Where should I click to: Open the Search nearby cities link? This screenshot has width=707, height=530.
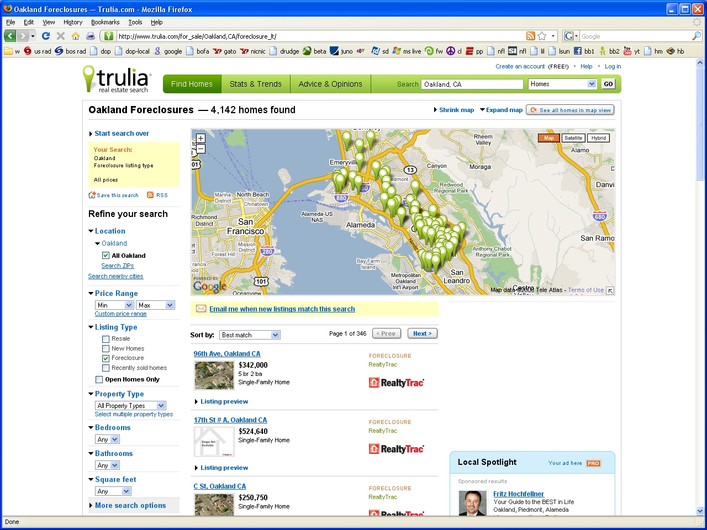tap(115, 276)
